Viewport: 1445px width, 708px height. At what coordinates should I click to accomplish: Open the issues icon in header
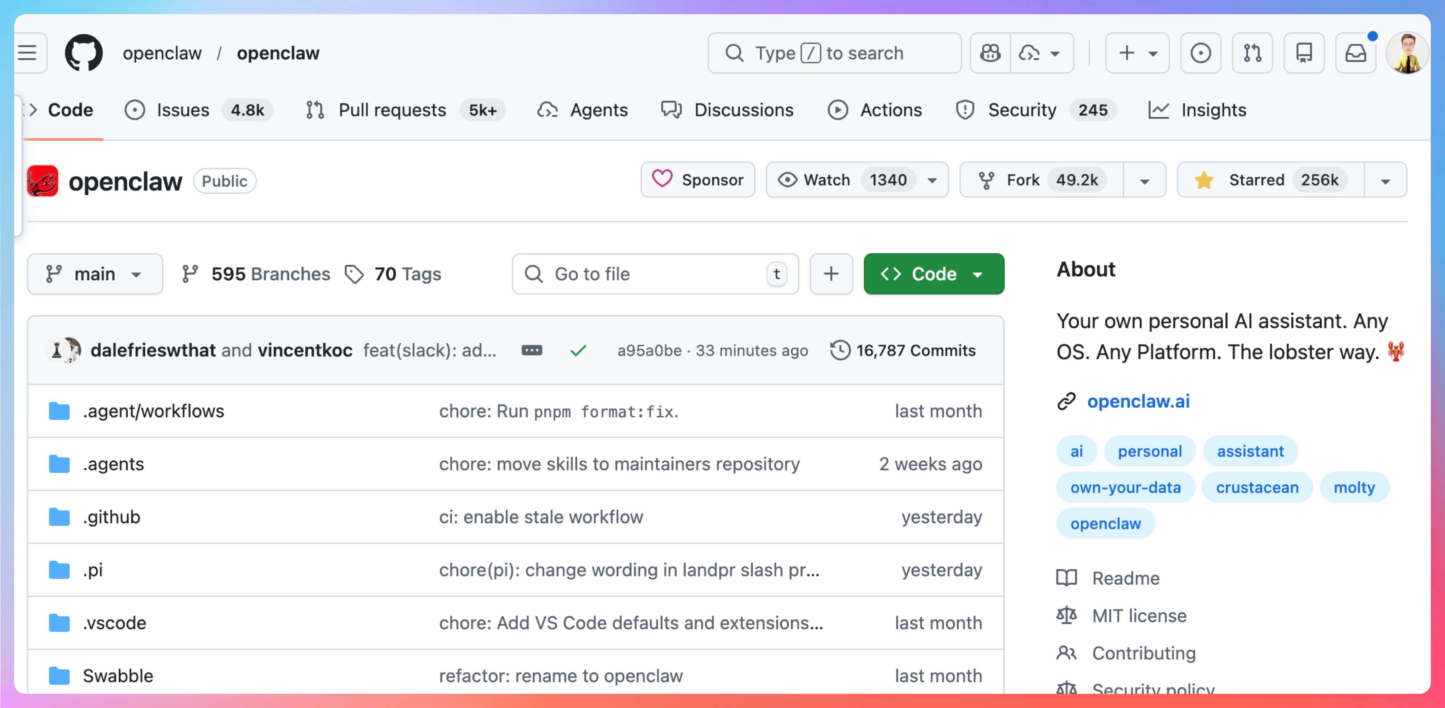1200,54
